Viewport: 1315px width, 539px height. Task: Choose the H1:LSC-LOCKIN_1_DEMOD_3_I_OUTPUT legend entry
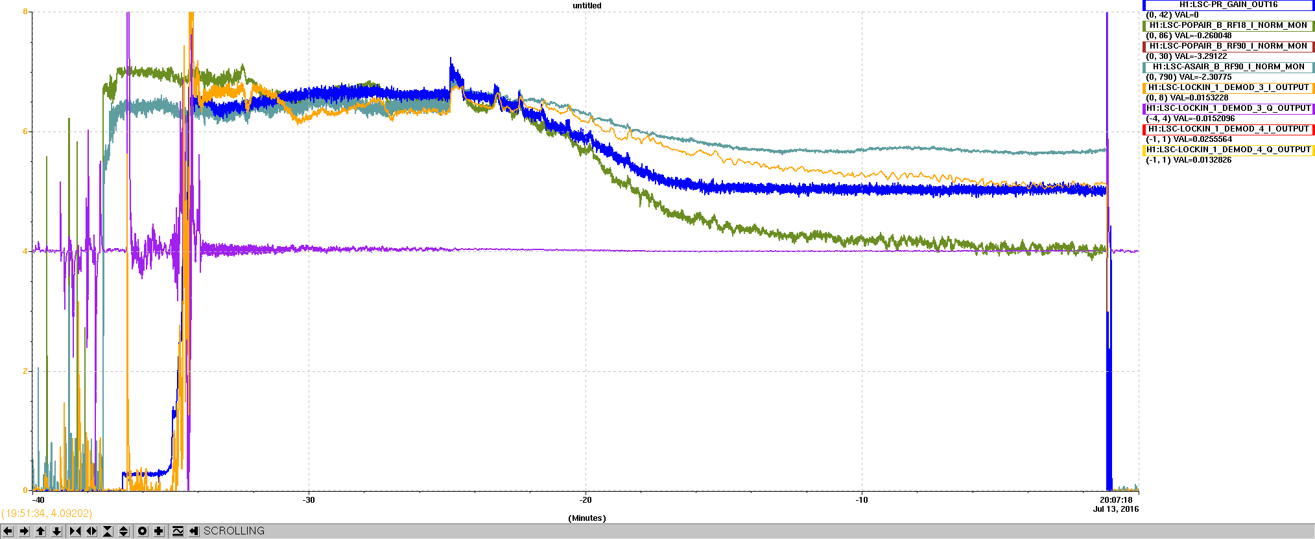1228,88
